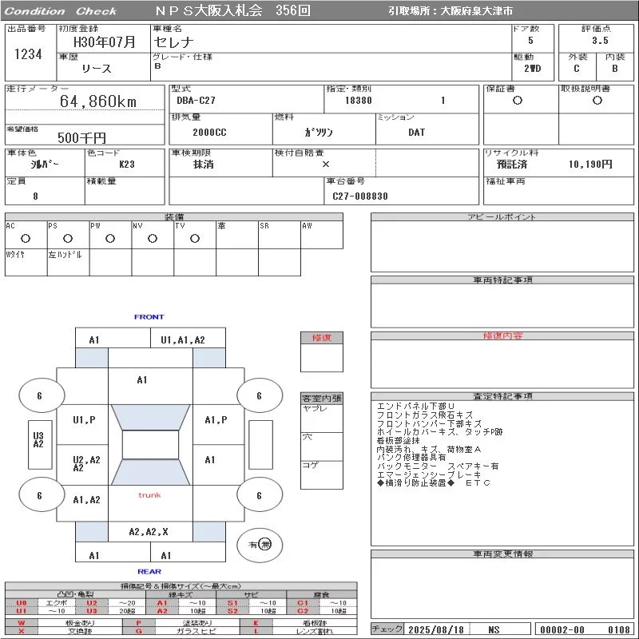Click the Condition Check title tab

click(x=61, y=11)
